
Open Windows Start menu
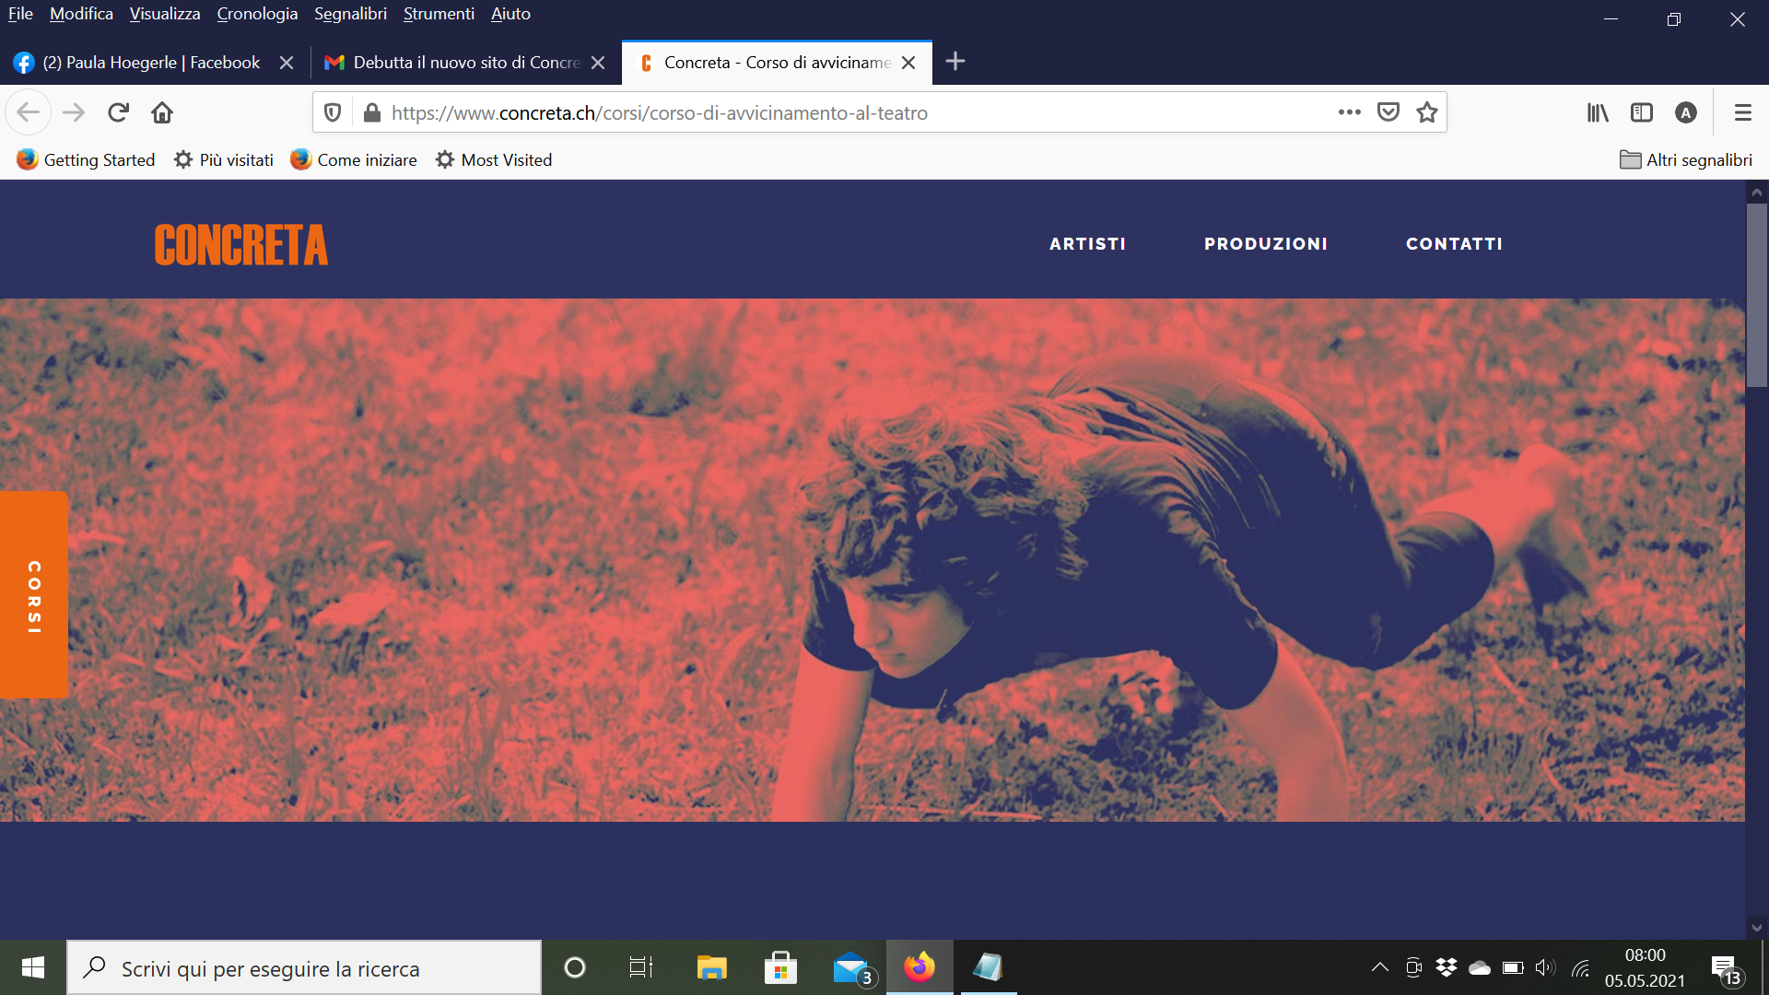(33, 967)
